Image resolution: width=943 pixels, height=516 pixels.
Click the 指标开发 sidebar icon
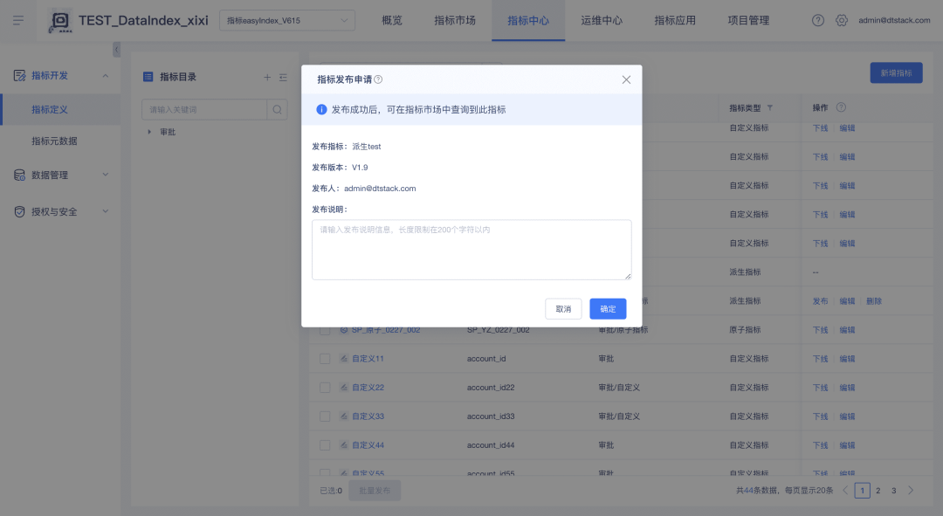click(x=19, y=75)
